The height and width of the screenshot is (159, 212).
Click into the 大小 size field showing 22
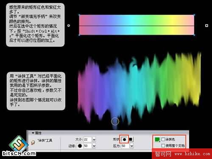point(88,139)
